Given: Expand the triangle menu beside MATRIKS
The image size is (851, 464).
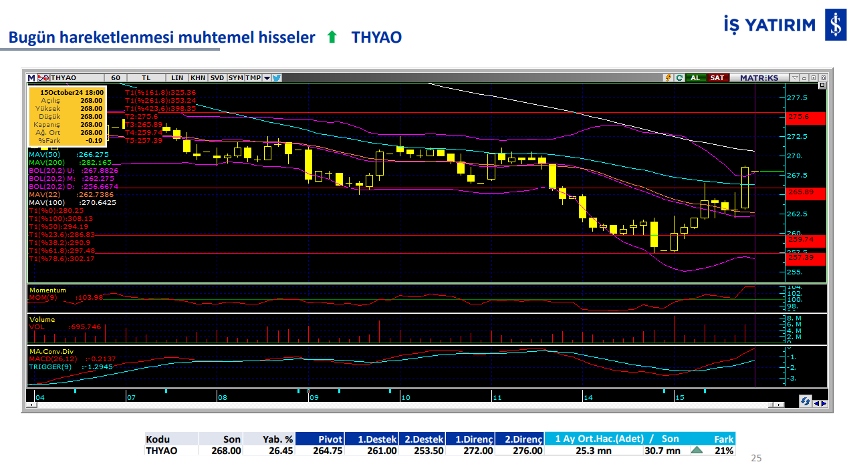Looking at the screenshot, I should click(793, 78).
